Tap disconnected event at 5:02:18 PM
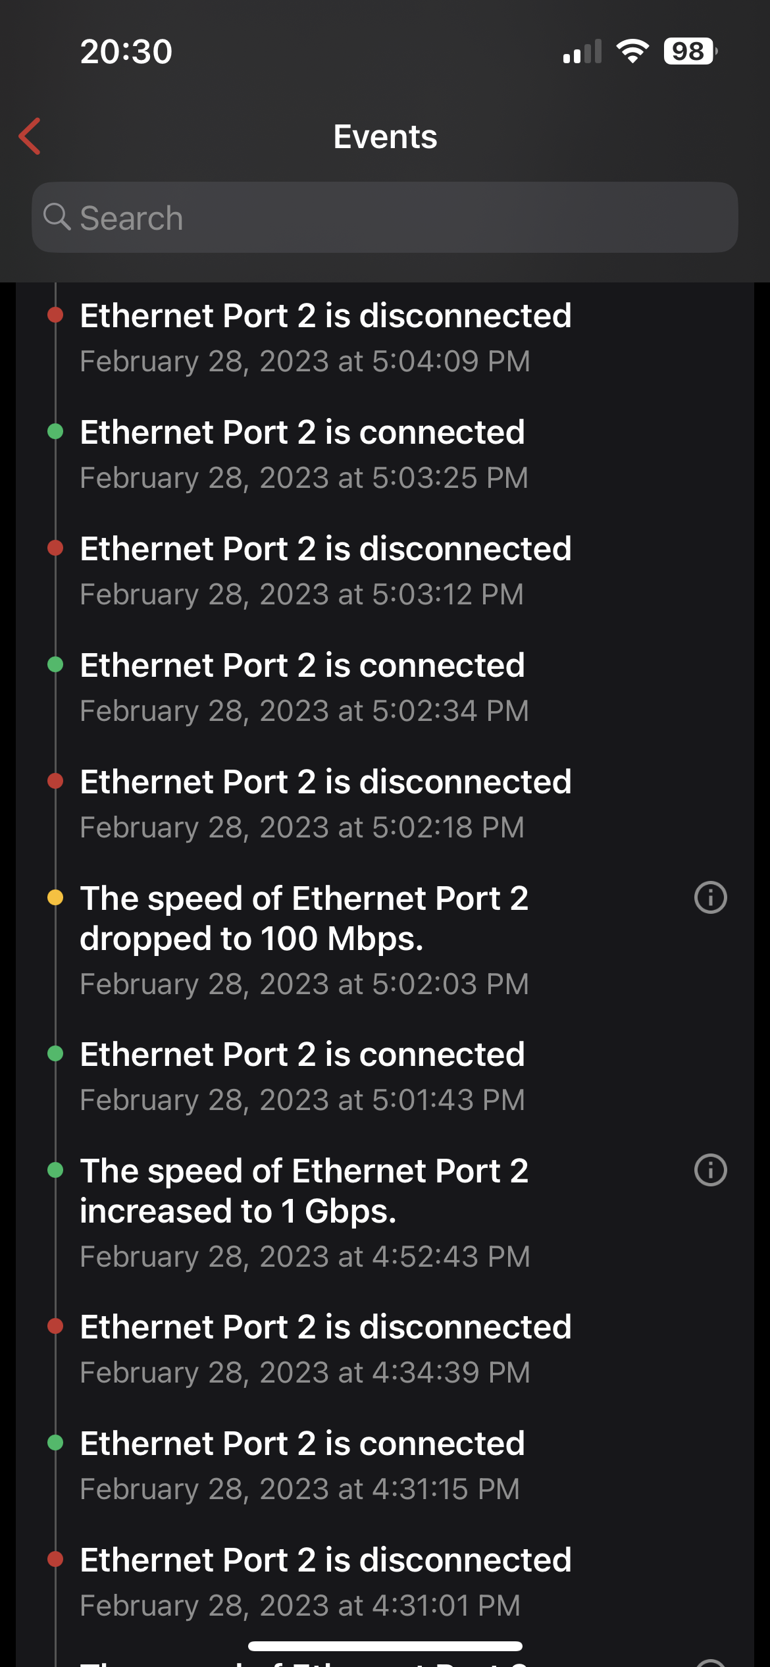The image size is (770, 1667). tap(325, 803)
